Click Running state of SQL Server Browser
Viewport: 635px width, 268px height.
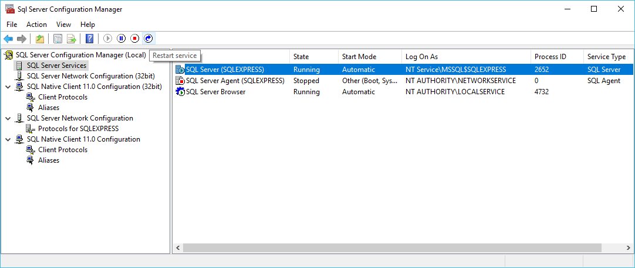(x=306, y=92)
